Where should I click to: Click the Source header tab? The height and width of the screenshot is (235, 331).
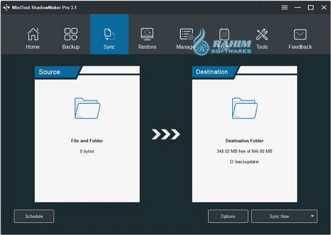57,72
